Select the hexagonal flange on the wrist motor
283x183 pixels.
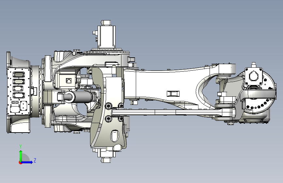click(x=254, y=76)
